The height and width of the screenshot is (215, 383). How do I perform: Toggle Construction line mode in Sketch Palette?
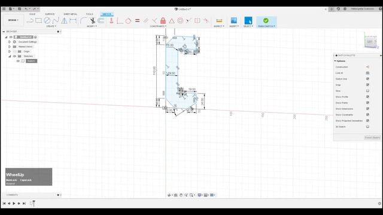coord(367,67)
